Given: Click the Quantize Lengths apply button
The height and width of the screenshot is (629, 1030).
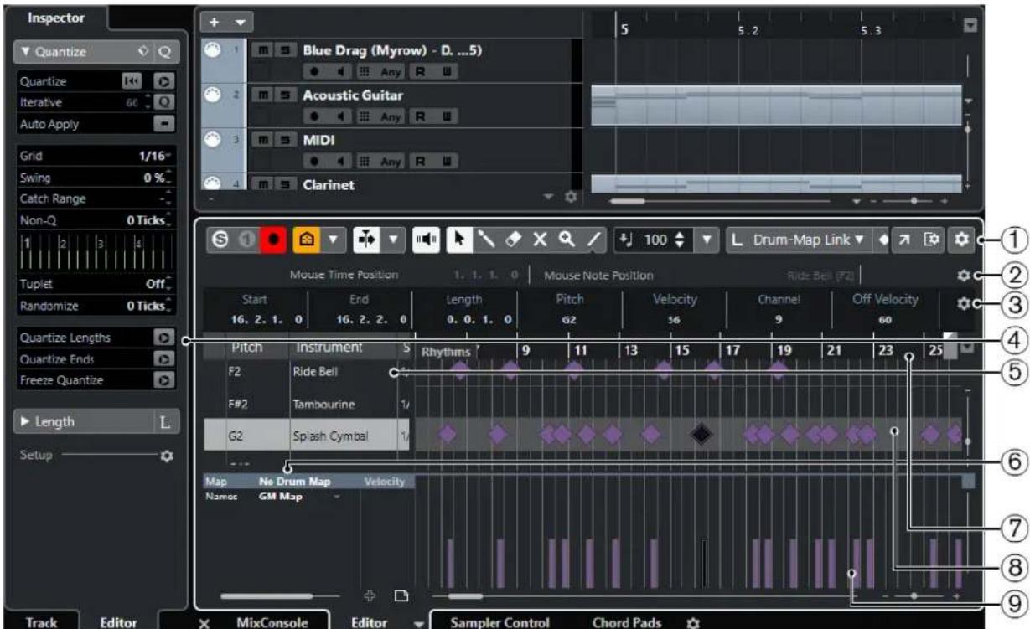Looking at the screenshot, I should pos(164,338).
